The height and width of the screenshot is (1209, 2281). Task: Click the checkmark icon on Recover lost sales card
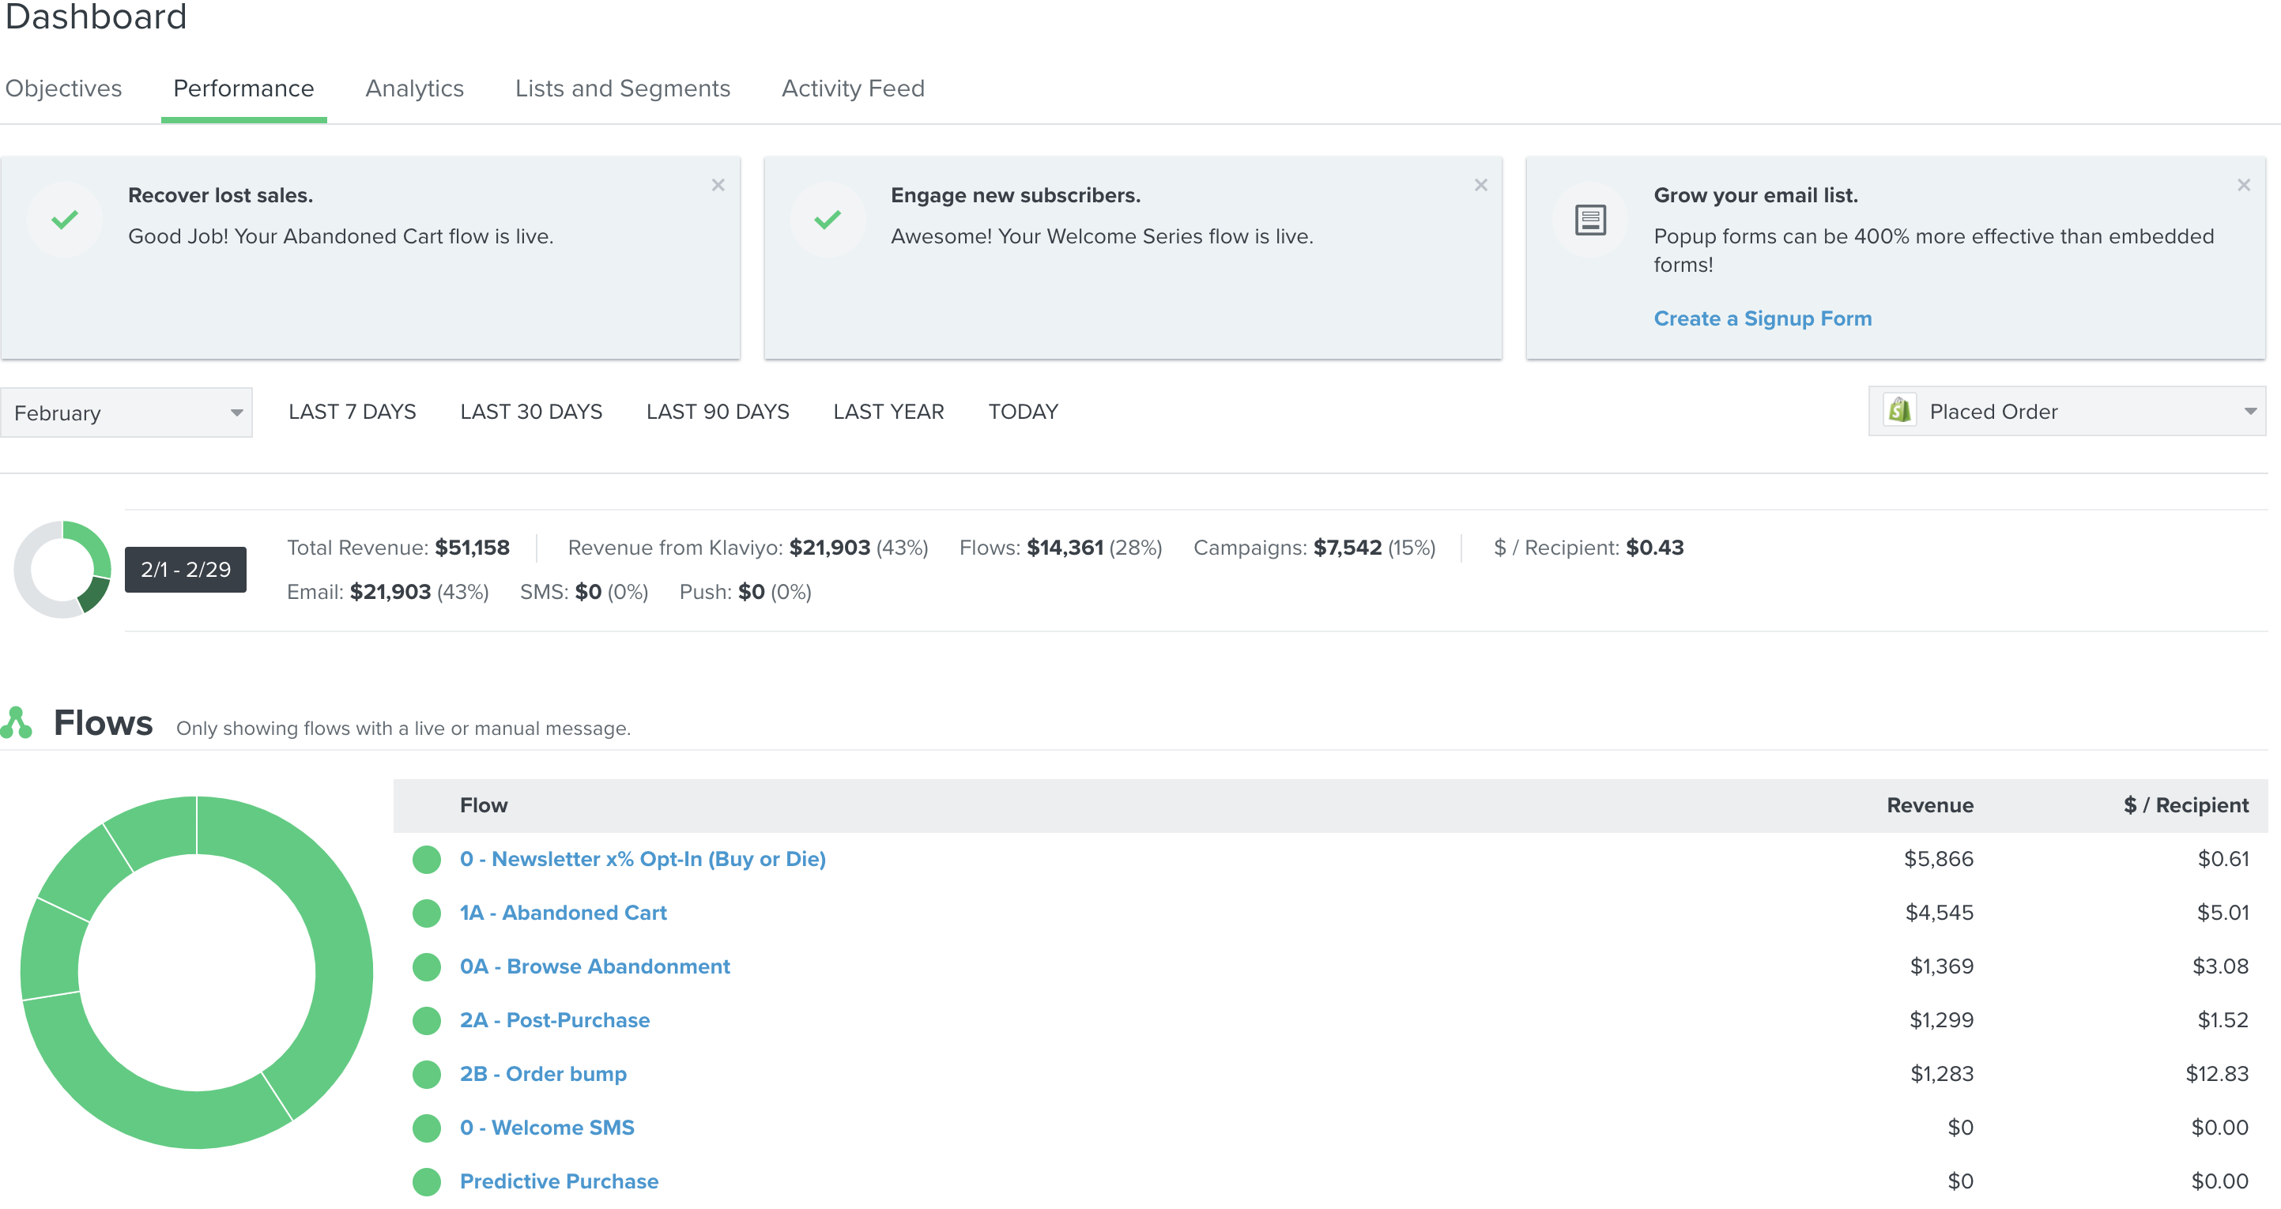(64, 220)
